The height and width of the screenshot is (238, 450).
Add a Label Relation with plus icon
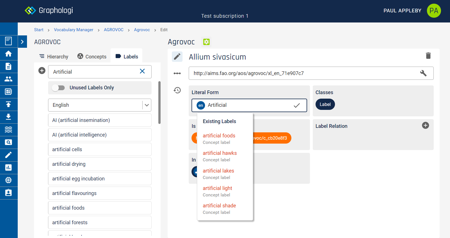pyautogui.click(x=426, y=125)
